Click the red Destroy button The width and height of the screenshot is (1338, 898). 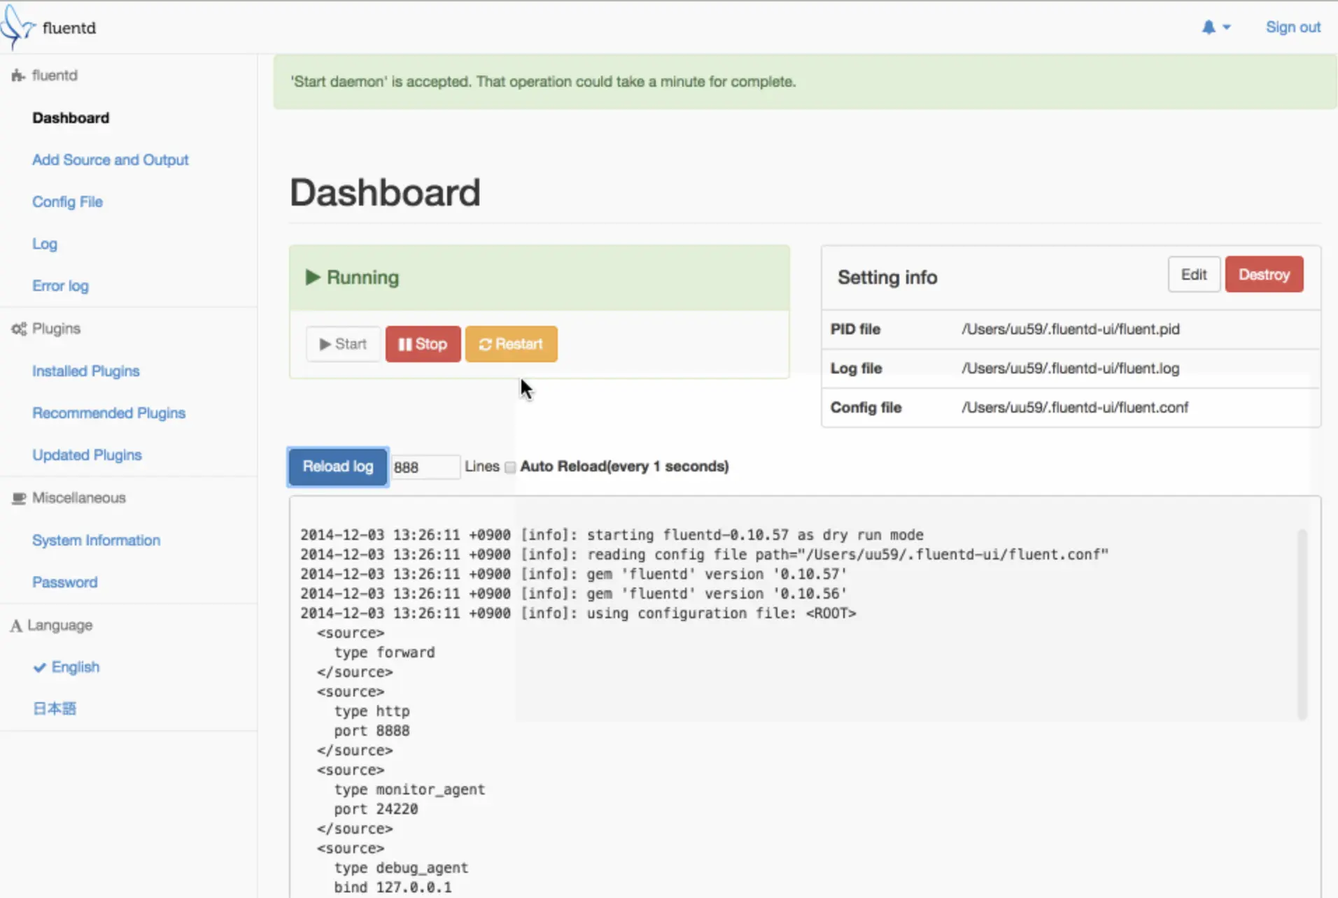tap(1264, 274)
